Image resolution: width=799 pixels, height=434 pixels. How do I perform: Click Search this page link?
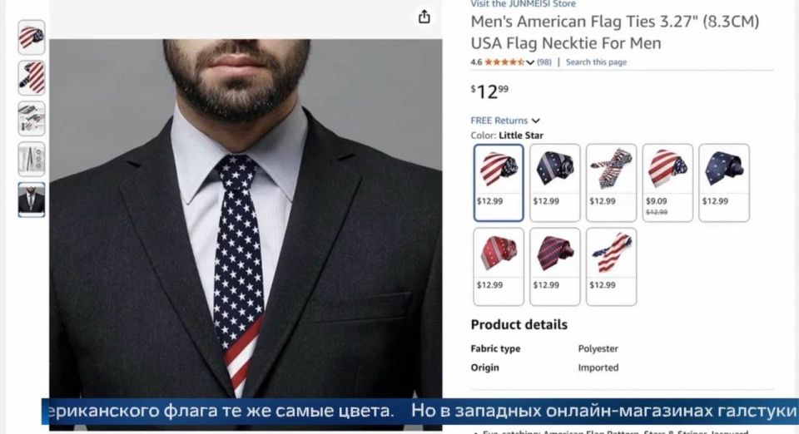(596, 62)
